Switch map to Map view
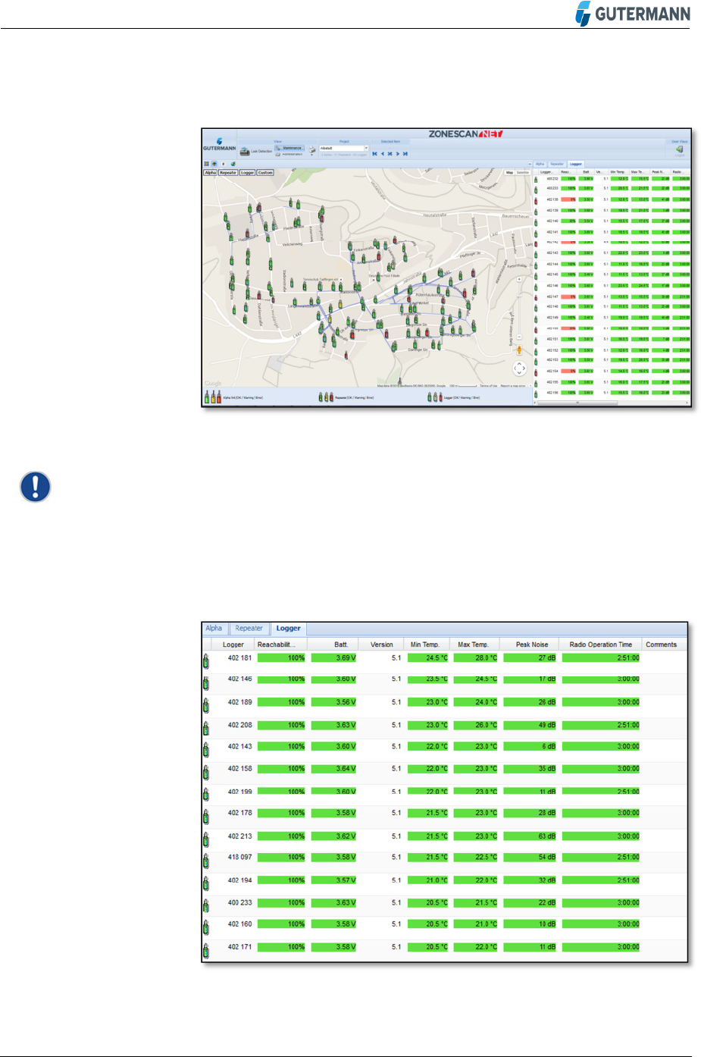Viewport: 701px width, 1057px height. (510, 172)
